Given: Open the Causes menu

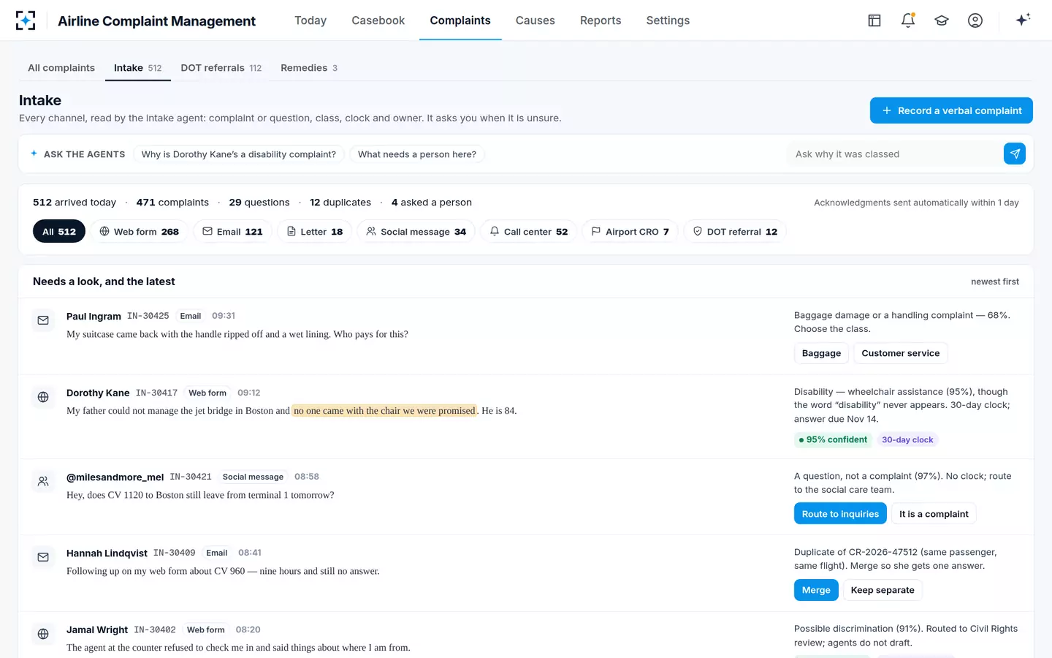Looking at the screenshot, I should (535, 20).
